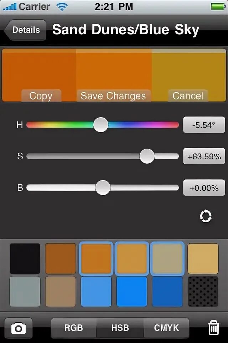This screenshot has height=343, width=228.
Task: Go back using the Details button
Action: coord(25,30)
